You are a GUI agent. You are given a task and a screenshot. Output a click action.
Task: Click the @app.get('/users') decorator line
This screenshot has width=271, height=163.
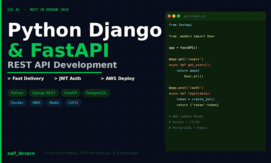point(186,59)
